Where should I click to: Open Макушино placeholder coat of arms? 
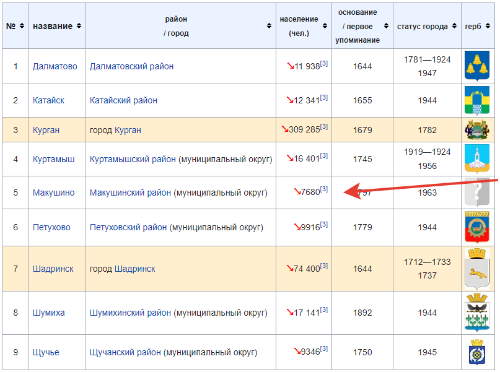click(477, 192)
